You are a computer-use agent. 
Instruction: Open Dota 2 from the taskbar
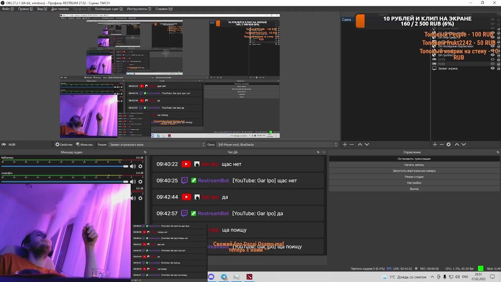pos(249,277)
